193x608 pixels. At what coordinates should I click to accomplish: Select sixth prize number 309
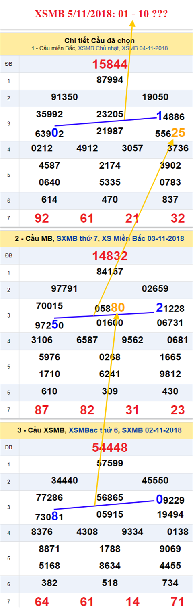point(110,391)
